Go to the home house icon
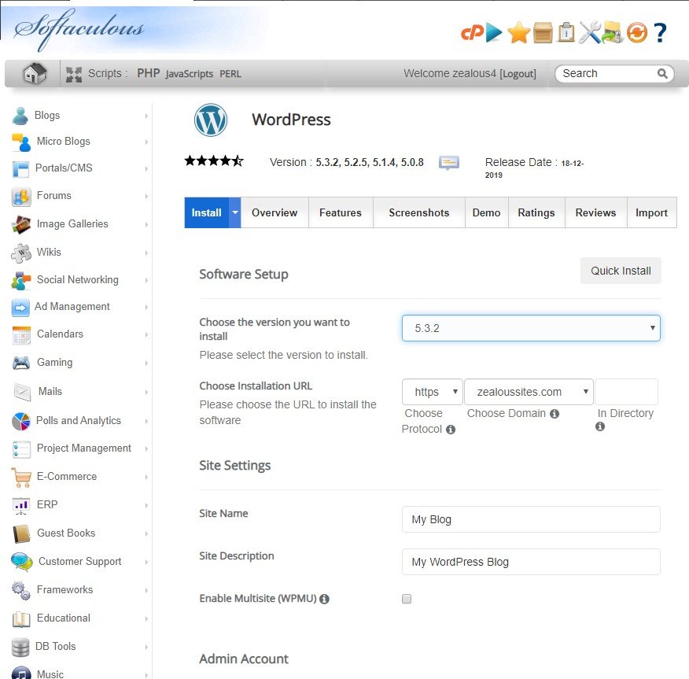Image resolution: width=689 pixels, height=679 pixels. [x=35, y=73]
